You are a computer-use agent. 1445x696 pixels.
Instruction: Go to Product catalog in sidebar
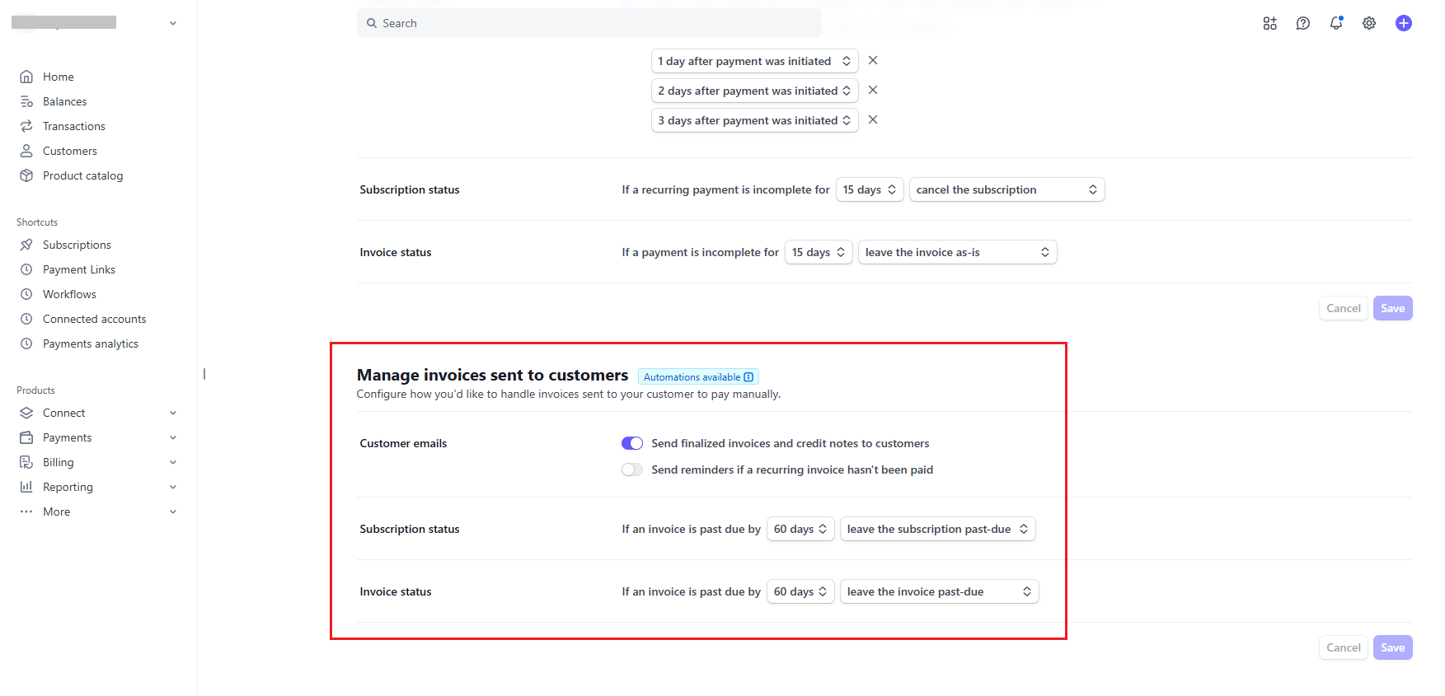tap(82, 175)
